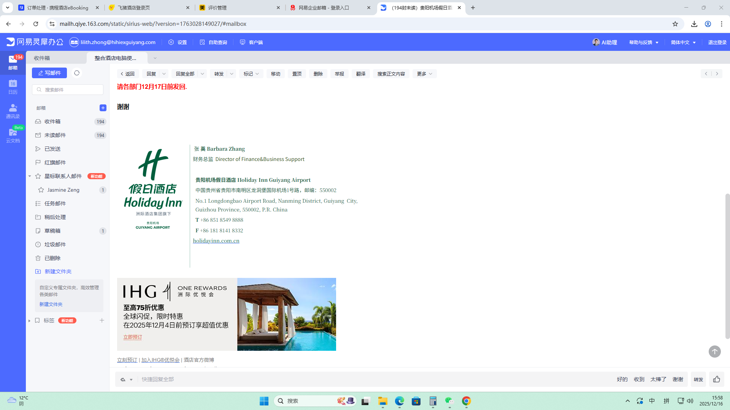This screenshot has width=730, height=410.
Task: Click the thumbs-up like icon
Action: [x=717, y=379]
